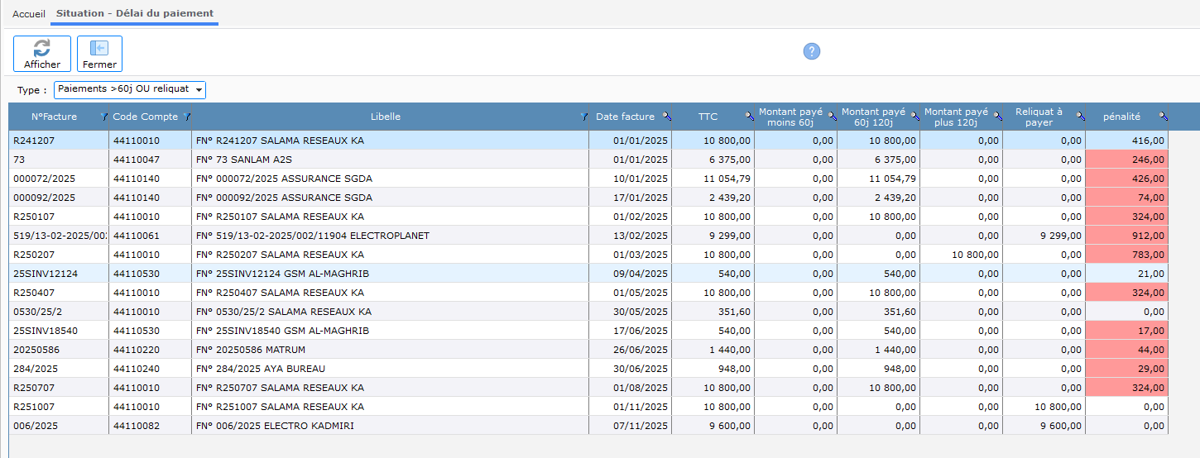
Task: Switch to the Accueil tab
Action: [x=29, y=14]
